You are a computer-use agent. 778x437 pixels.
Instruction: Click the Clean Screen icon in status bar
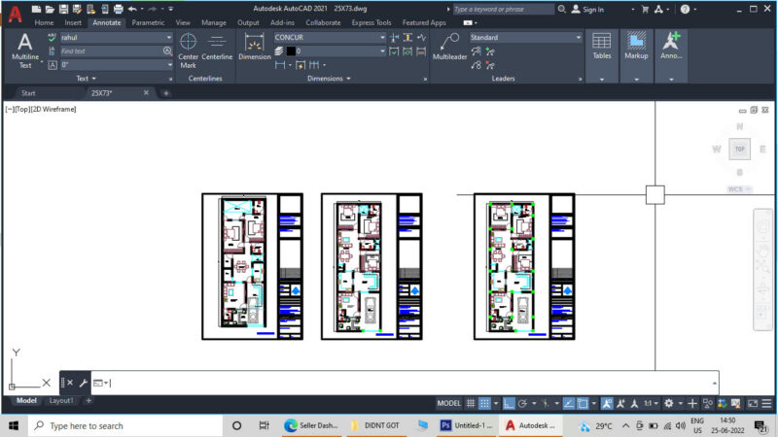pyautogui.click(x=753, y=403)
